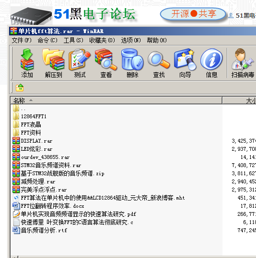Image resolution: width=256 pixels, height=258 pixels.
Task: Click the 51黑电子论坛 chip logo
Action: (x=31, y=16)
